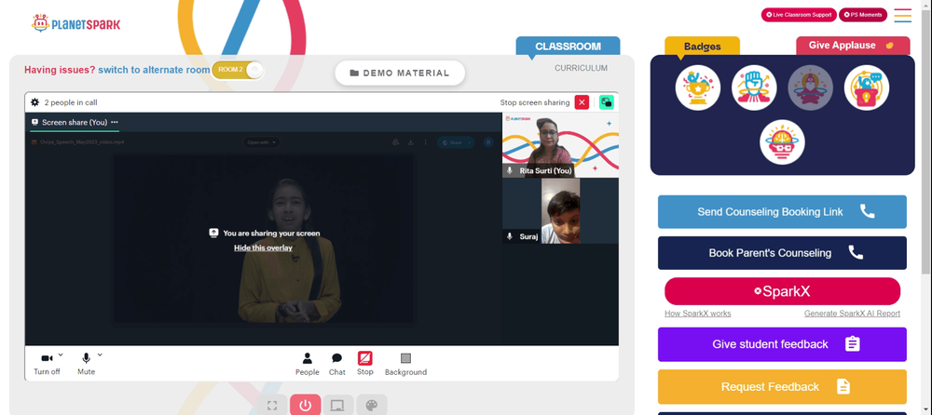Switch to the CLASSROOM tab
The width and height of the screenshot is (932, 415).
pyautogui.click(x=568, y=47)
